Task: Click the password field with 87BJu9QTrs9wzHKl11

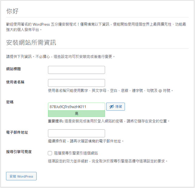Action: [76, 107]
